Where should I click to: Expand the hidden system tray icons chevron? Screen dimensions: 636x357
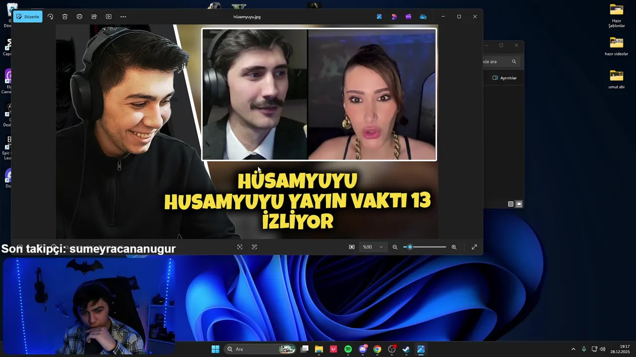coord(573,349)
